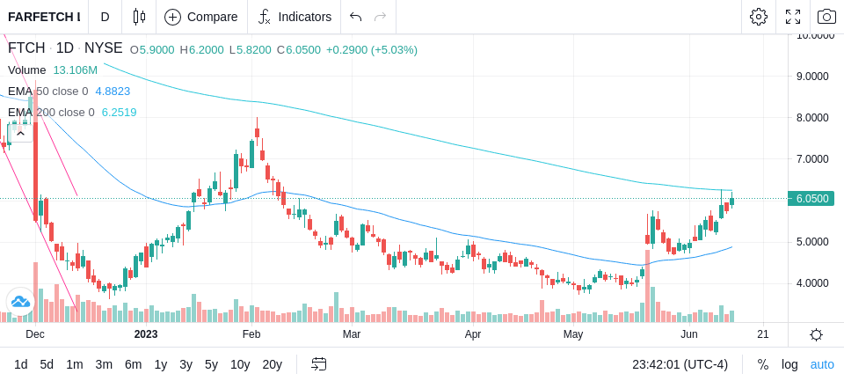This screenshot has height=381, width=844.
Task: Select the 1y time range
Action: pos(160,365)
